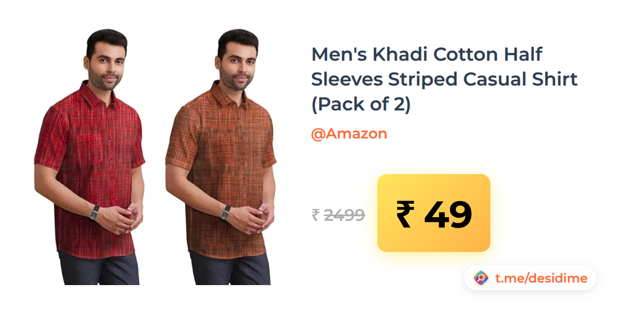Click the wristwatch on the orange-shirt model
The image size is (622, 311).
point(226,211)
